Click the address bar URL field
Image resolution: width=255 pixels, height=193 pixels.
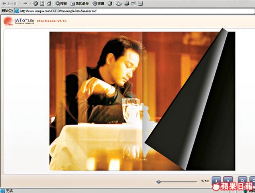[x=120, y=11]
